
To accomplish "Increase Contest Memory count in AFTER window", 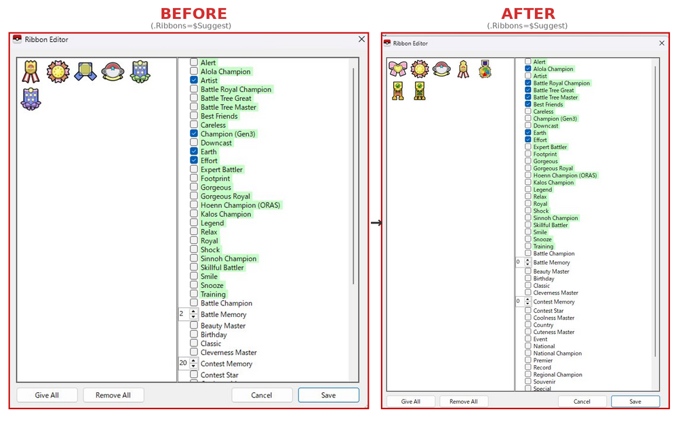I will (527, 299).
